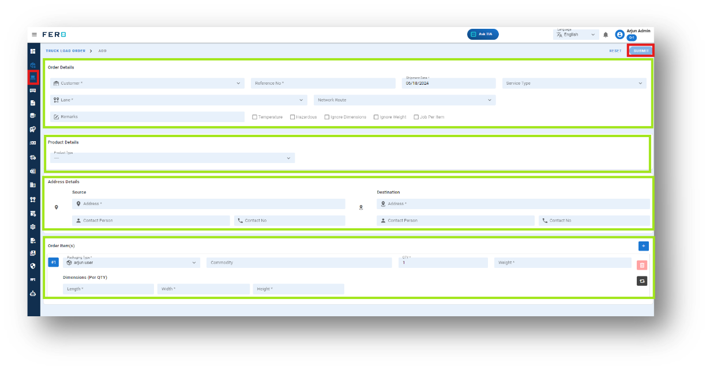Tick the Temperature checkbox
Viewport: 710px width, 371px height.
click(x=255, y=117)
